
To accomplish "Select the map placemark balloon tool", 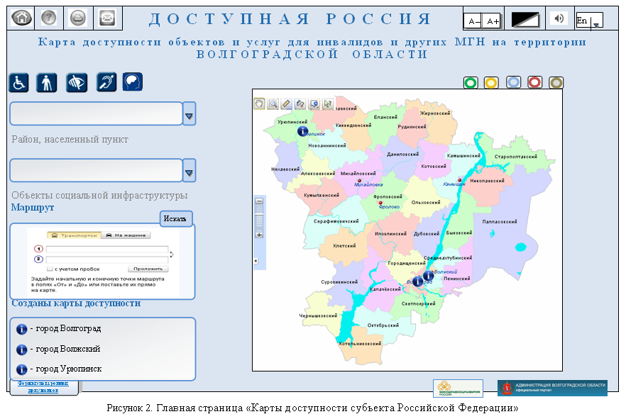I will (x=314, y=104).
